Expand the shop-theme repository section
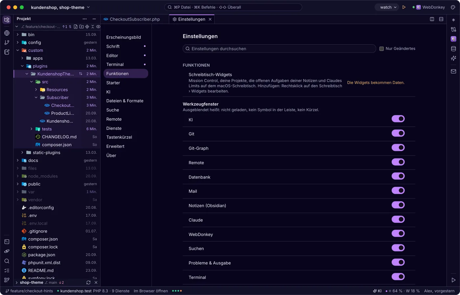Viewport: 460px width, 295px height. (x=17, y=283)
